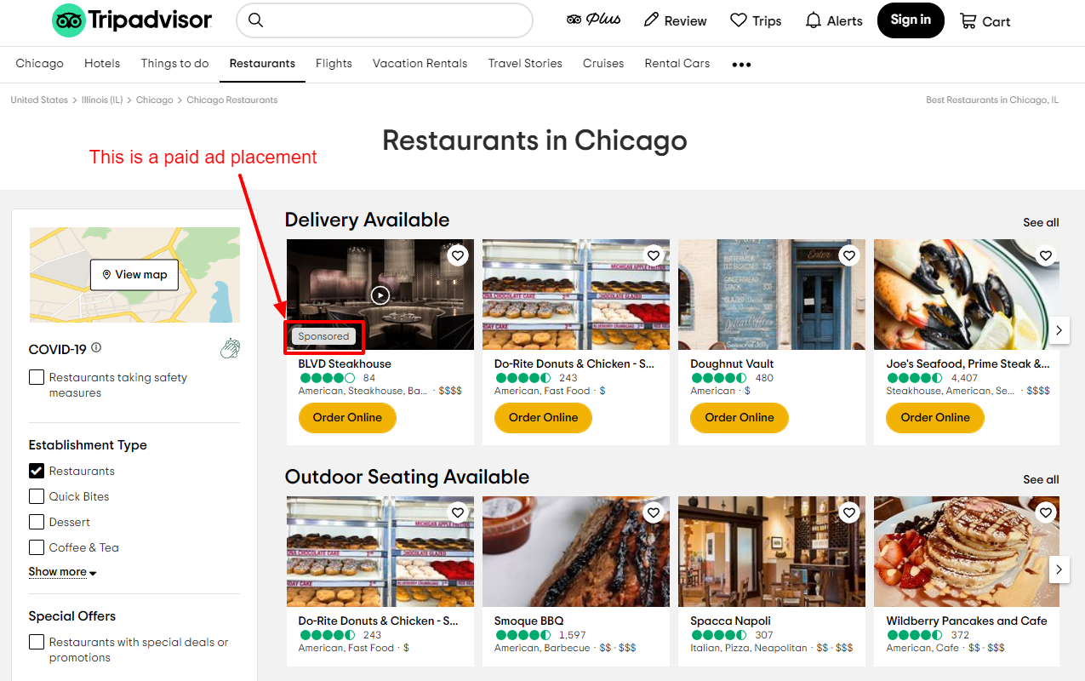Click Best Restaurants in Chicago, IL link
Screen dimensions: 1085x681
pos(992,100)
